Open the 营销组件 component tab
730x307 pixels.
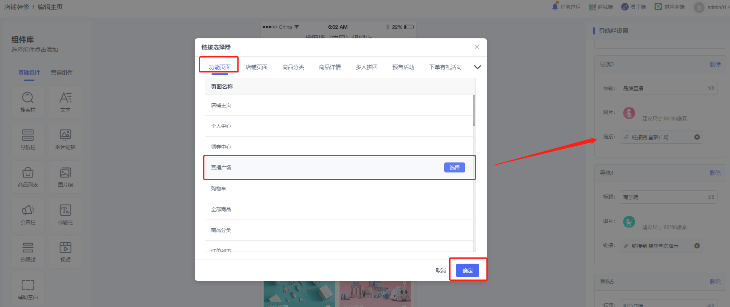pyautogui.click(x=62, y=72)
